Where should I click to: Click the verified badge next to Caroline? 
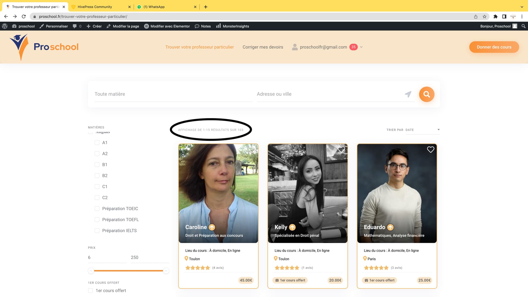212,227
